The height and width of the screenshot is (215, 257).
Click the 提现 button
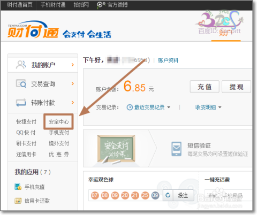236,87
